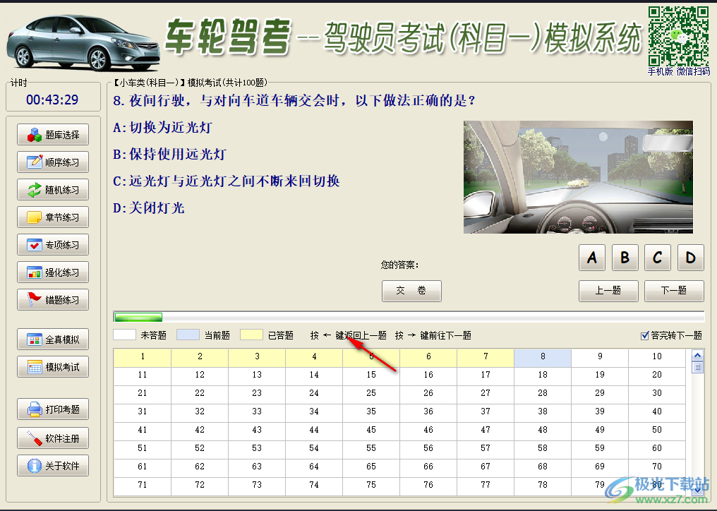Advance with 下一题 button
The width and height of the screenshot is (717, 511).
tap(674, 291)
